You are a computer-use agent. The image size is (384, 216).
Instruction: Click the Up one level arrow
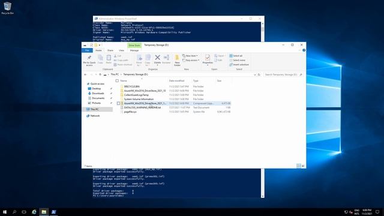point(100,74)
